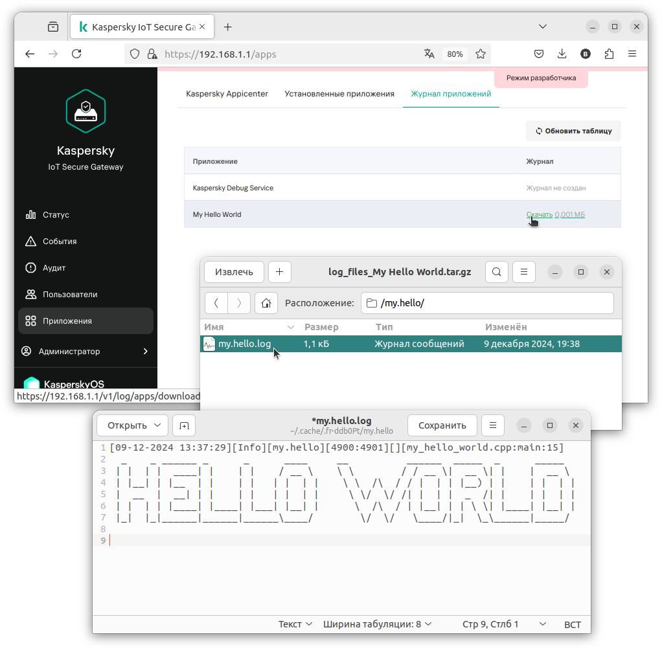Click the account avatar icon in toolbar
This screenshot has height=652, width=662.
coord(586,54)
